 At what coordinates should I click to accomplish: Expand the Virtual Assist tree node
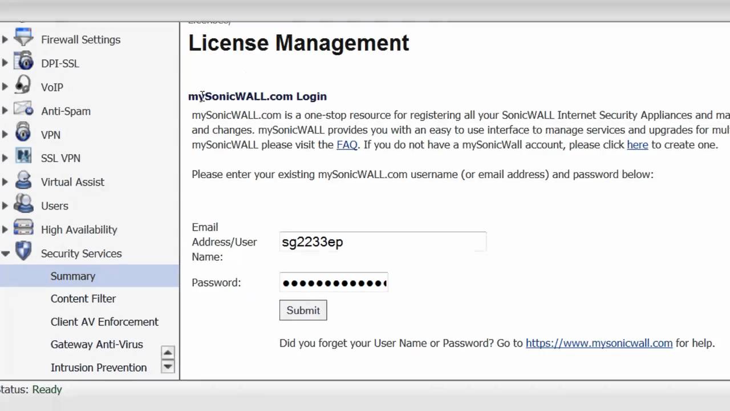tap(5, 182)
